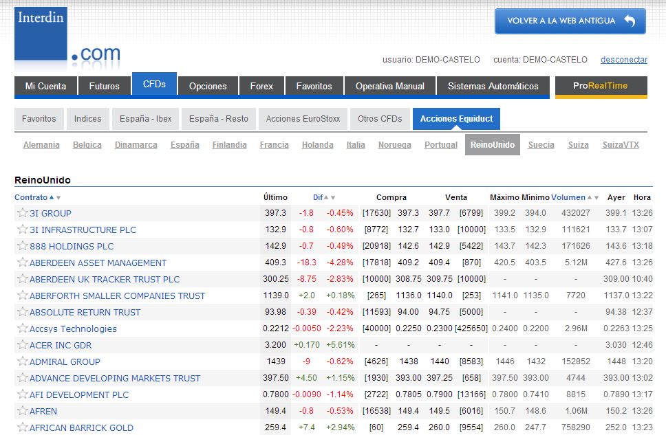Open the Sistemas Automáticos tab

tap(493, 86)
